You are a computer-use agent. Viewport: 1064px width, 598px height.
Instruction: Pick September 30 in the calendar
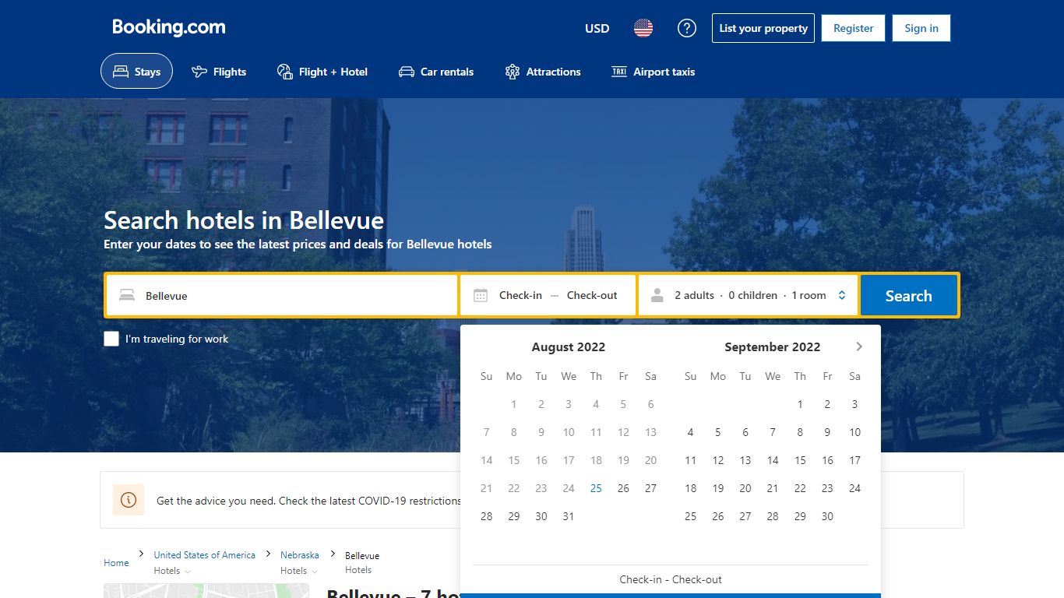[x=827, y=516]
